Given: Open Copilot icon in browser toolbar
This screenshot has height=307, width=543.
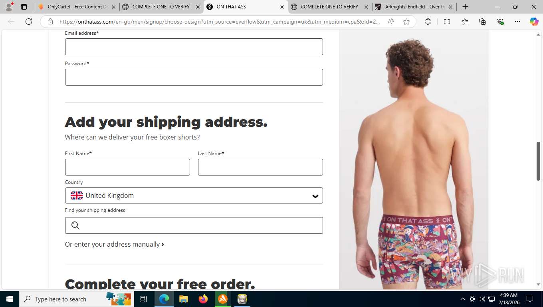Looking at the screenshot, I should (534, 22).
